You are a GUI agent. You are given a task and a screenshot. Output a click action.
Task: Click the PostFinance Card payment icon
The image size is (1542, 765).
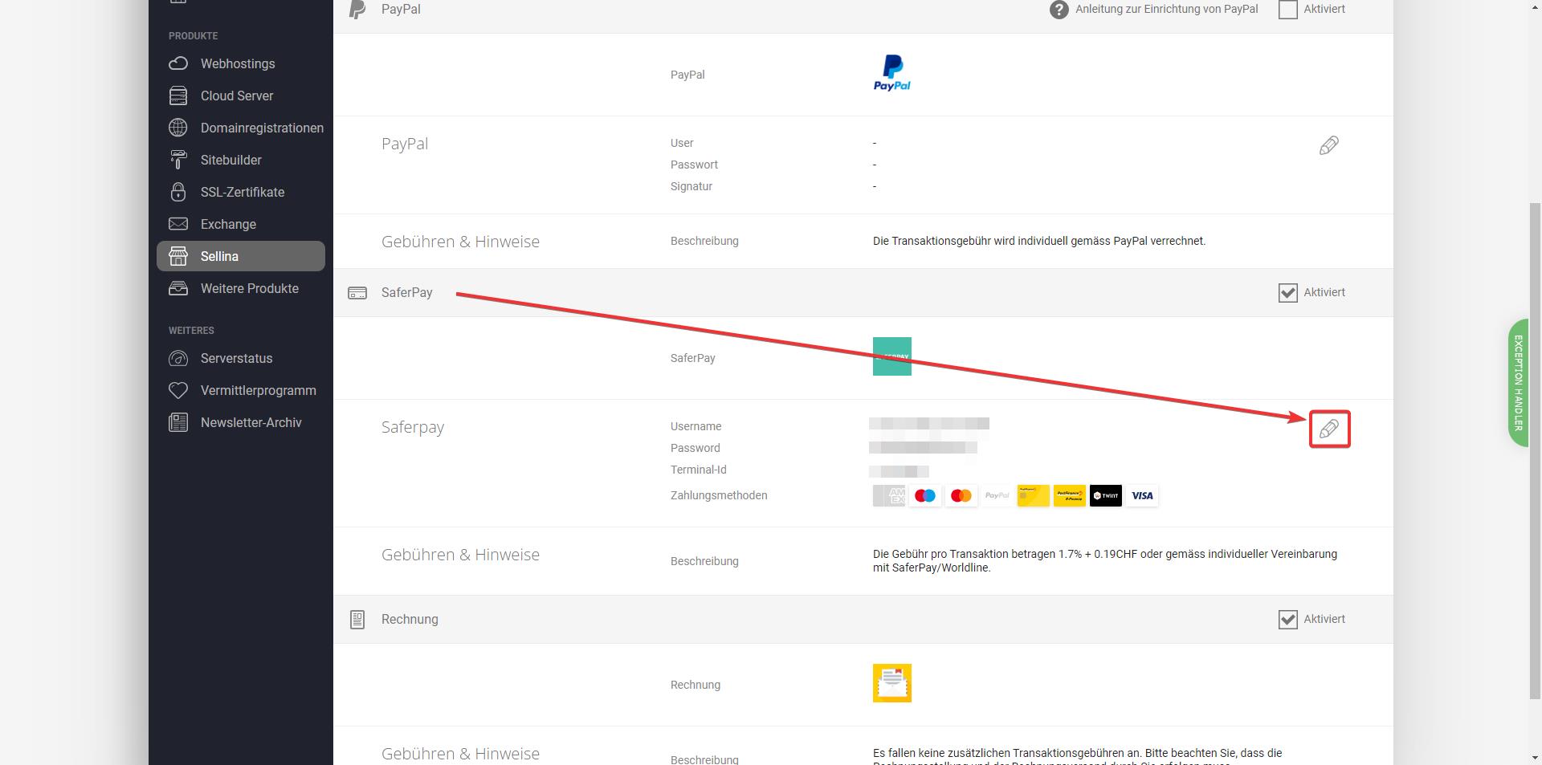click(1034, 495)
